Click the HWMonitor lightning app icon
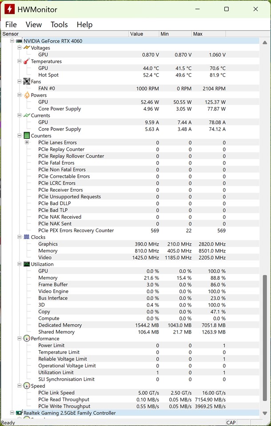271x426 pixels. [9, 9]
